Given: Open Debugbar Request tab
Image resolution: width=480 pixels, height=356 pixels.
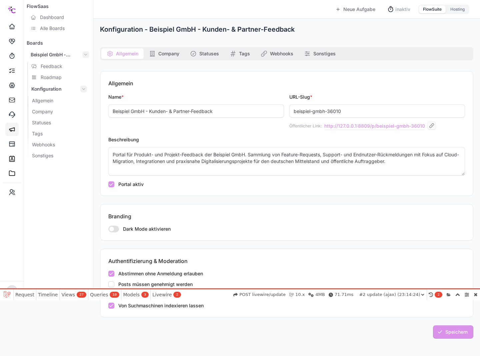Looking at the screenshot, I should 25,295.
